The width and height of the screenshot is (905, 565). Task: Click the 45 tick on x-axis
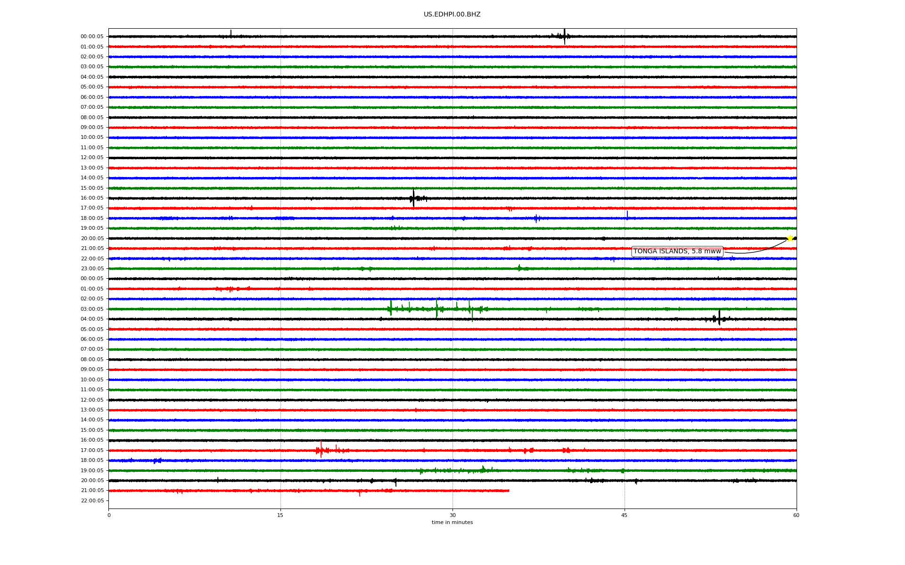tap(624, 515)
